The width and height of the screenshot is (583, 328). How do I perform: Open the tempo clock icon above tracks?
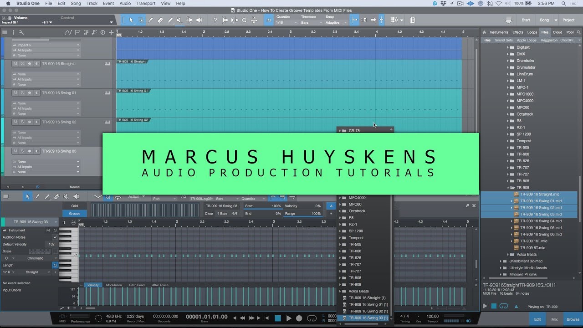pos(102,32)
